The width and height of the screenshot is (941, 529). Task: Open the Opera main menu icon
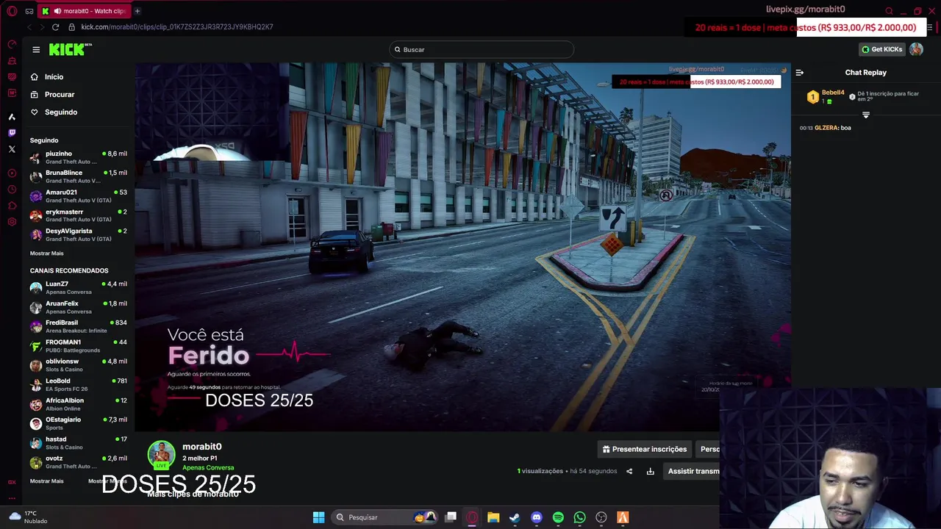tap(12, 11)
